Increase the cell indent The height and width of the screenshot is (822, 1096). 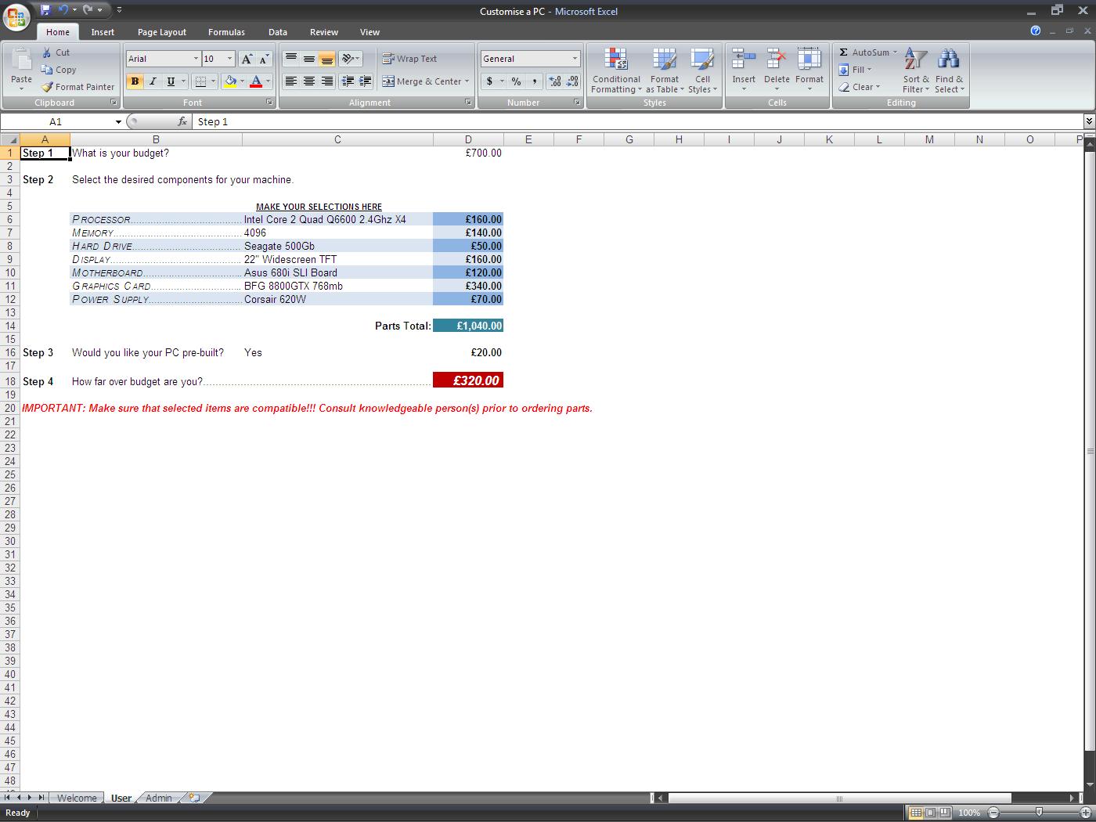tap(365, 81)
